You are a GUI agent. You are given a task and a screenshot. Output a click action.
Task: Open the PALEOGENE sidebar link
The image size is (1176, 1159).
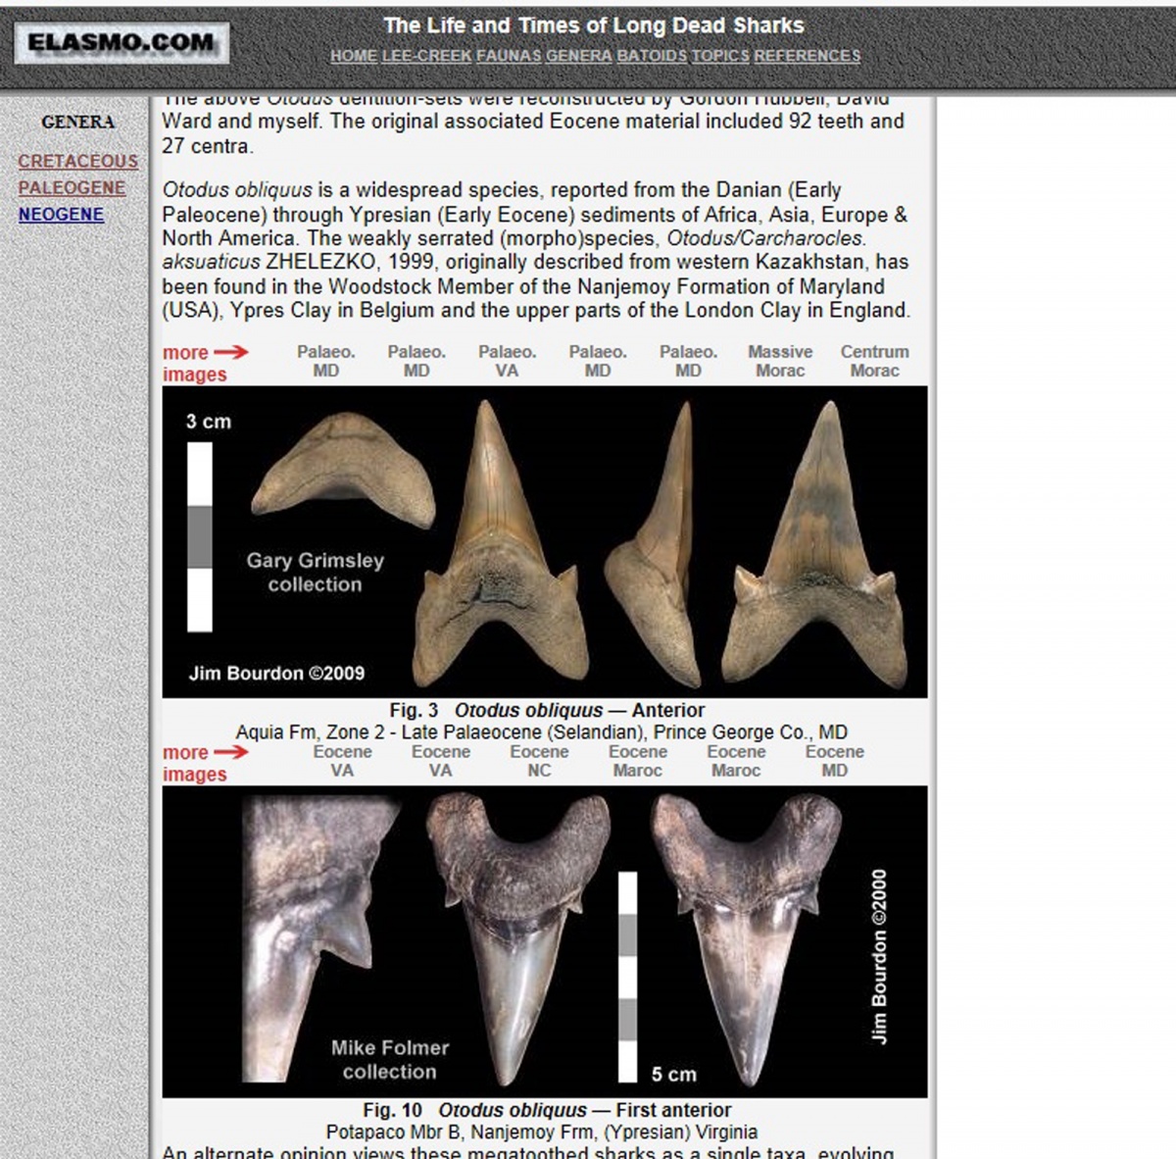pos(72,187)
